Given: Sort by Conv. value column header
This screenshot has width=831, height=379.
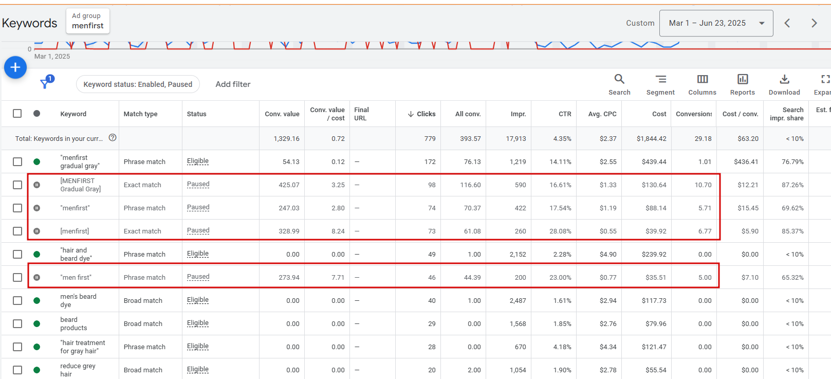Looking at the screenshot, I should [x=282, y=114].
